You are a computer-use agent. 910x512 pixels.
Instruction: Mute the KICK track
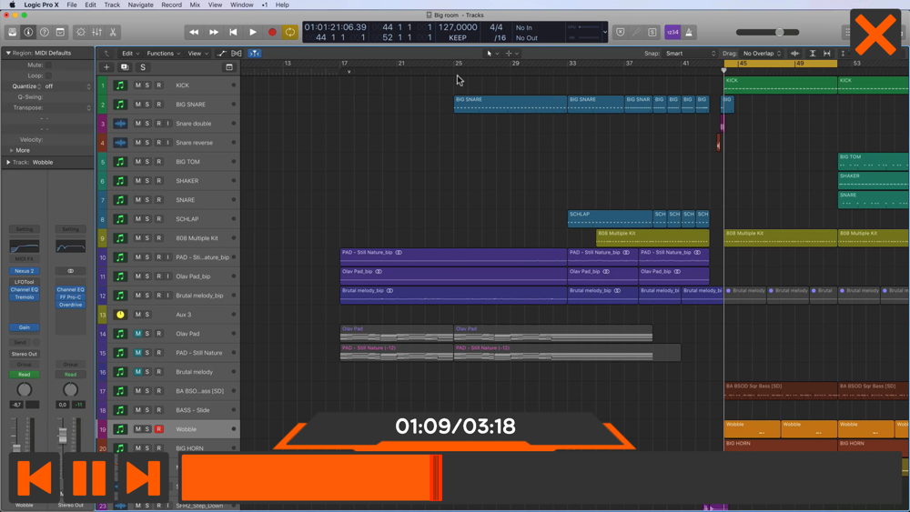[138, 85]
